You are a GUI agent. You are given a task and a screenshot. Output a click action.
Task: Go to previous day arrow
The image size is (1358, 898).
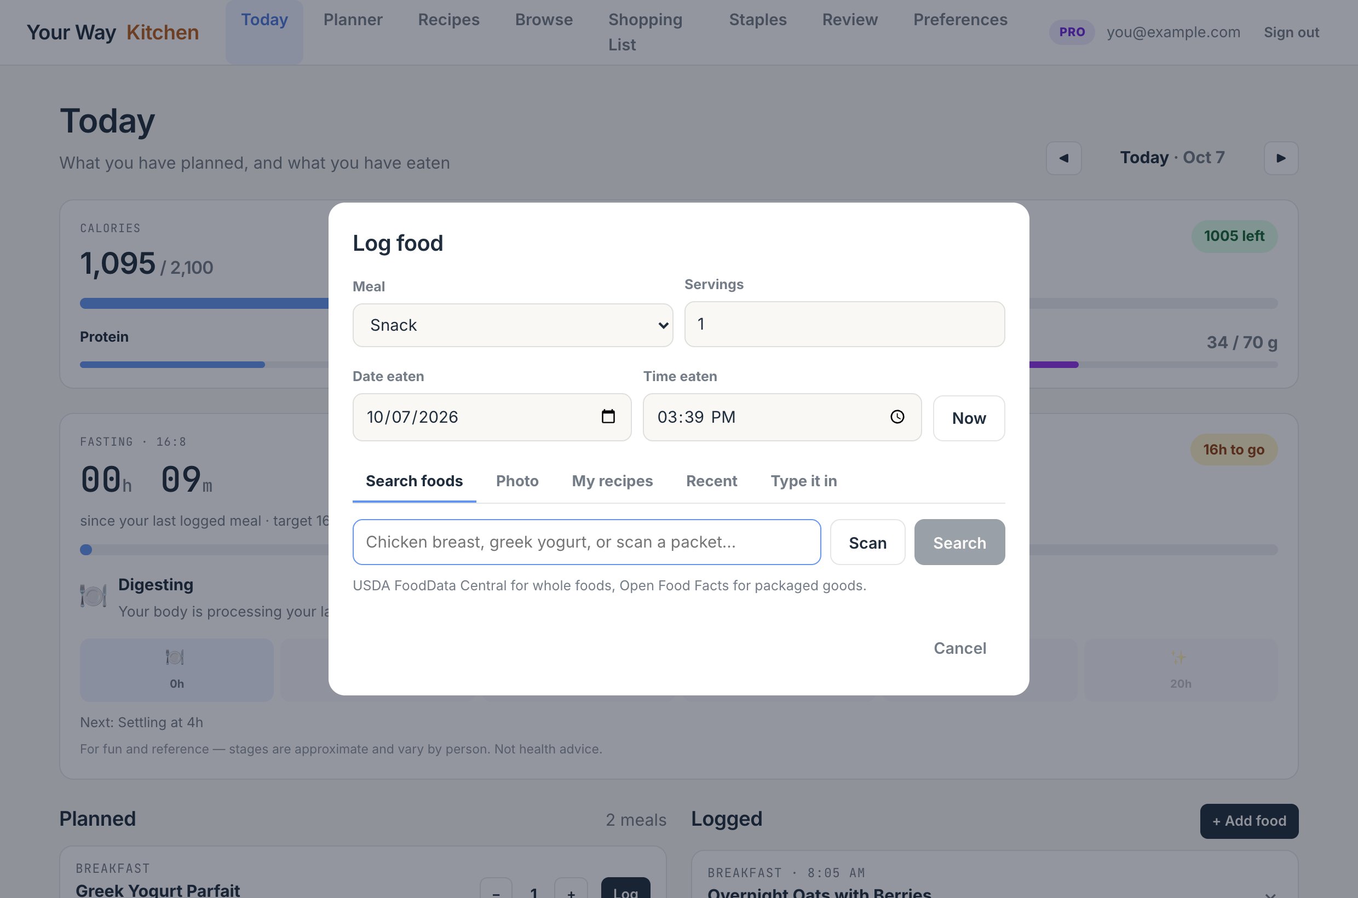(x=1063, y=158)
